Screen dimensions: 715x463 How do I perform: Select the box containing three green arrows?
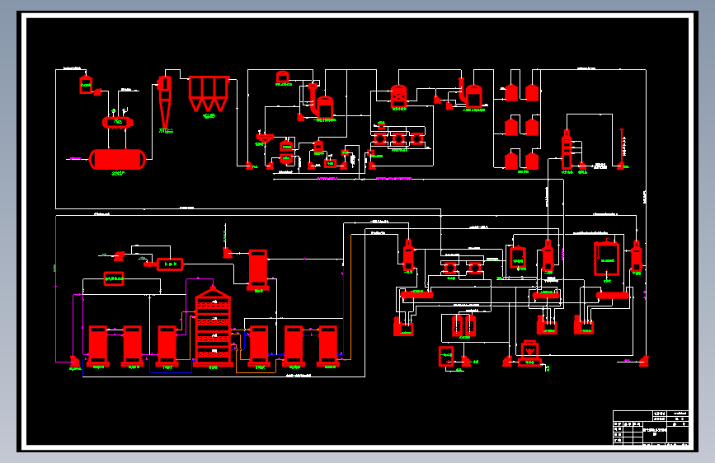click(x=170, y=264)
